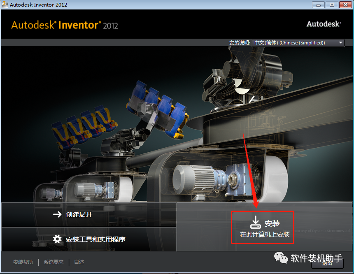354x274 pixels.
Task: Select 创建展开 option
Action: (88, 214)
